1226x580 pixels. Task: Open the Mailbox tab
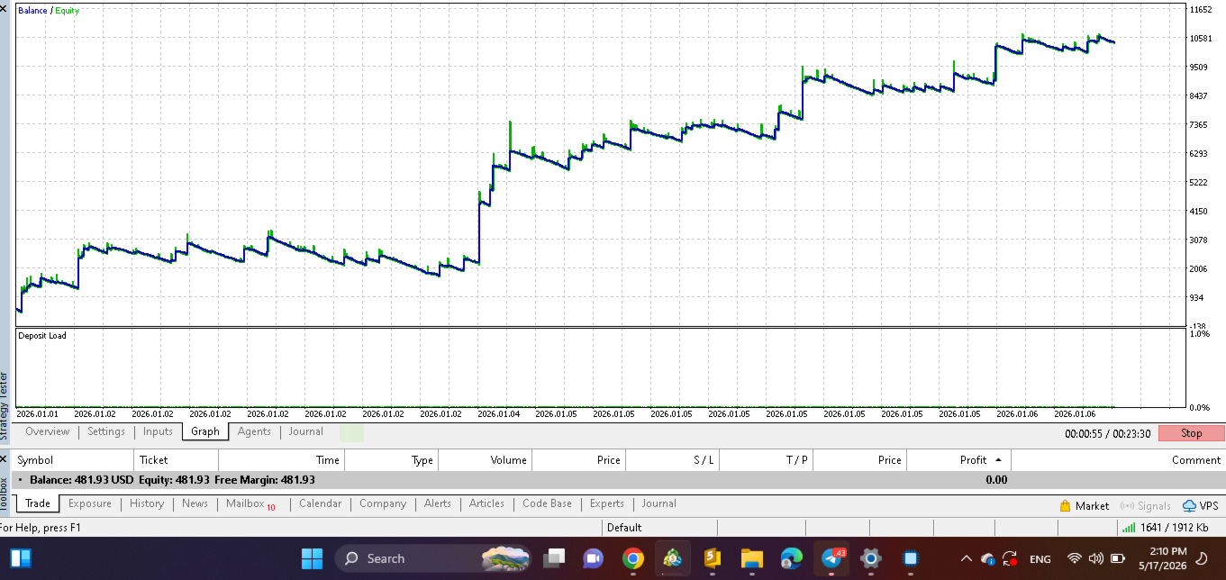(250, 503)
